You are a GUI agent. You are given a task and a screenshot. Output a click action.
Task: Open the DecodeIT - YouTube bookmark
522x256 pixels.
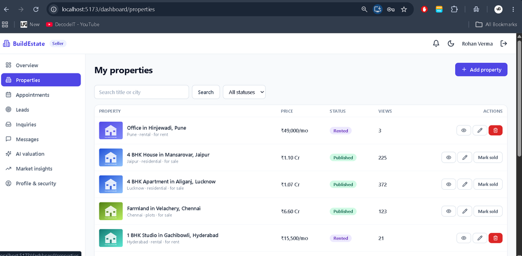click(x=72, y=24)
